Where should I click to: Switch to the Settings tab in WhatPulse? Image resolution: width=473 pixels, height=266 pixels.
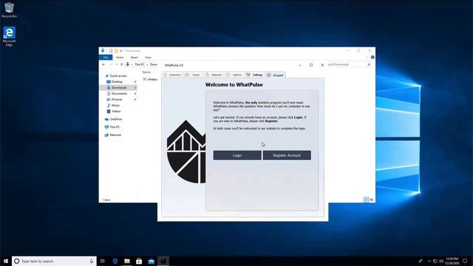point(254,75)
